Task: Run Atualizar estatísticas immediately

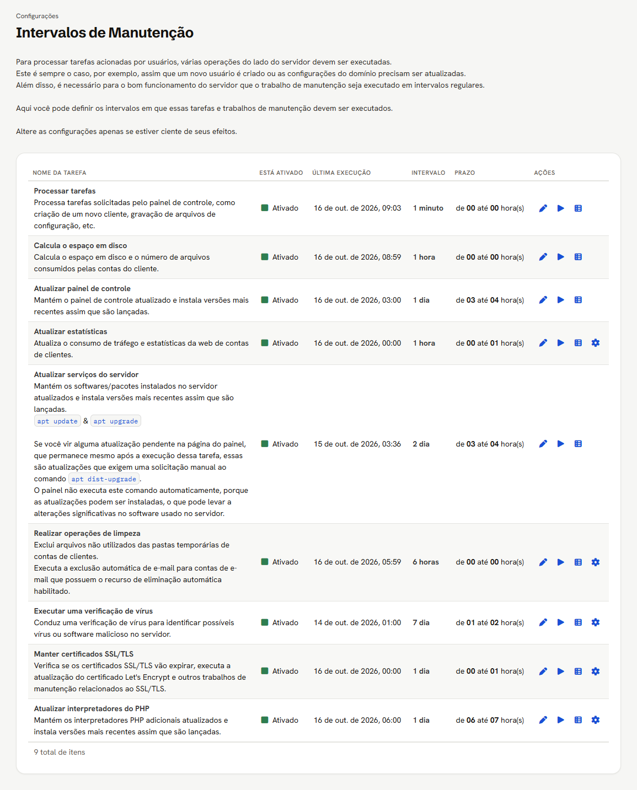Action: (561, 343)
